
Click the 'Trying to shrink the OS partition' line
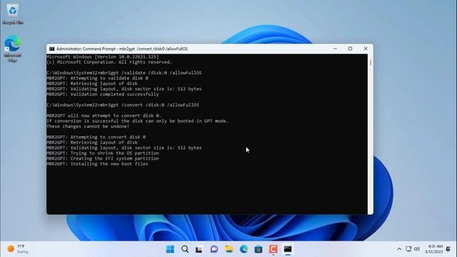103,153
